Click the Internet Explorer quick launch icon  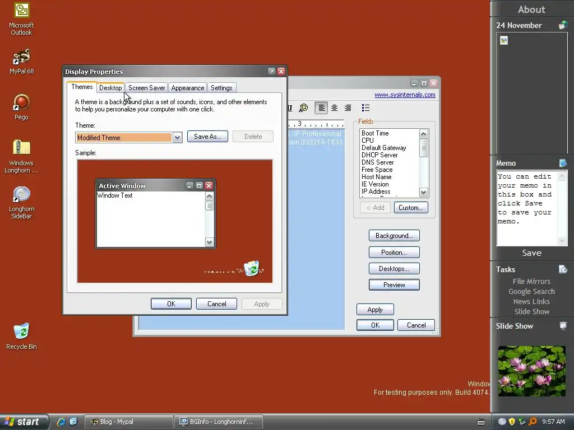pos(61,422)
